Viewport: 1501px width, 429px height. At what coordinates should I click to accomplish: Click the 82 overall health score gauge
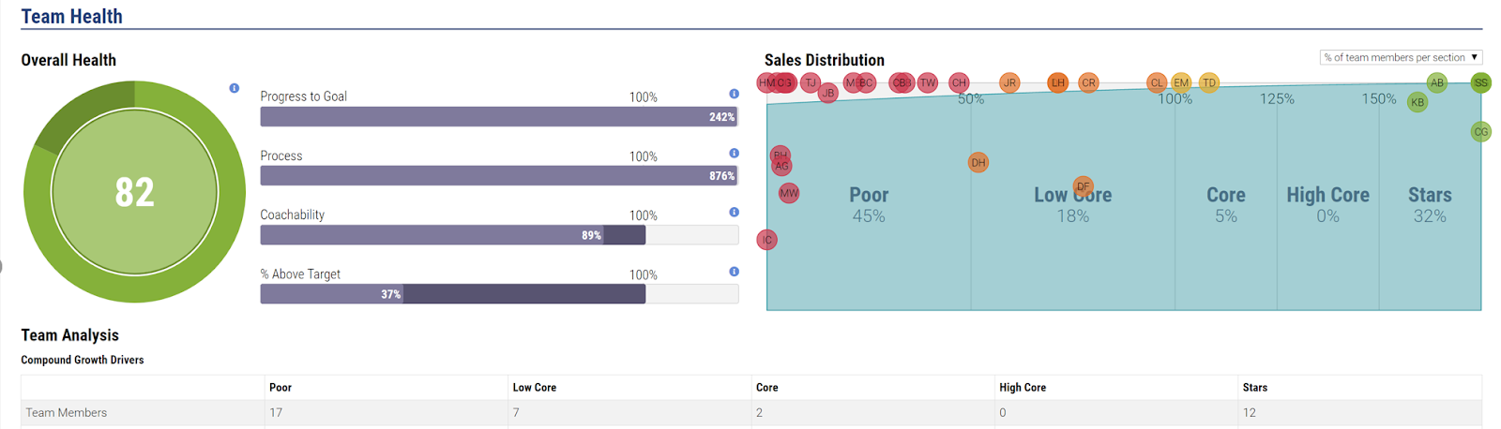[x=134, y=192]
